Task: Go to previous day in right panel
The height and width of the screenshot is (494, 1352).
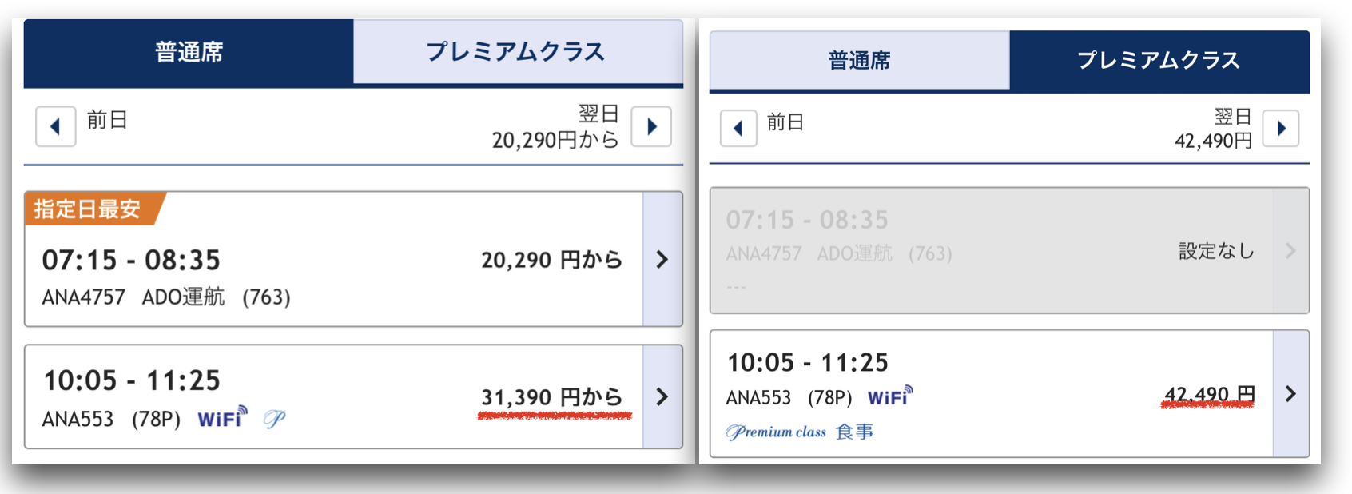Action: coord(738,129)
